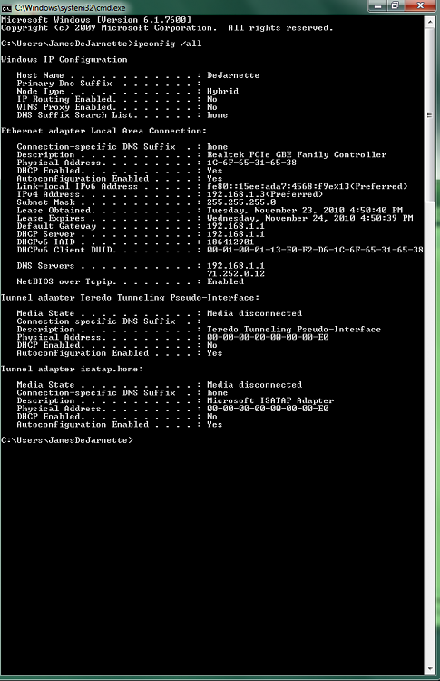Minimize the command prompt window
The height and width of the screenshot is (681, 440).
[377, 5]
